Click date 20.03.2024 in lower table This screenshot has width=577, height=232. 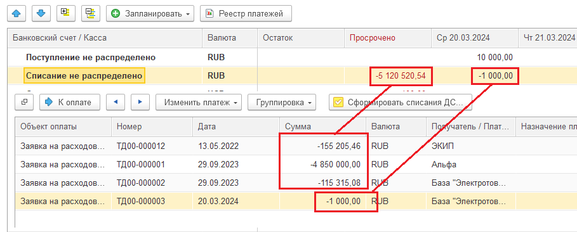pyautogui.click(x=218, y=201)
